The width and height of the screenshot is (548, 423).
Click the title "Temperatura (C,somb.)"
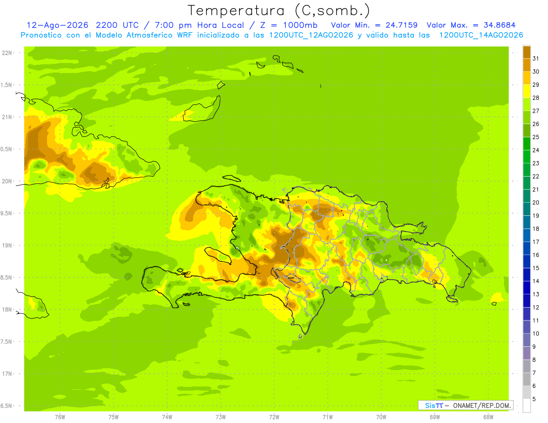tap(278, 10)
